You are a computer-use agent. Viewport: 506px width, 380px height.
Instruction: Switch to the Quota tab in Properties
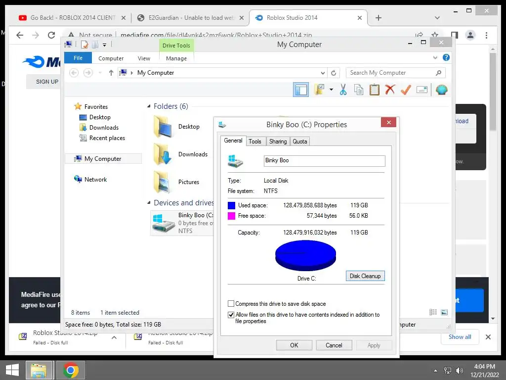point(300,142)
